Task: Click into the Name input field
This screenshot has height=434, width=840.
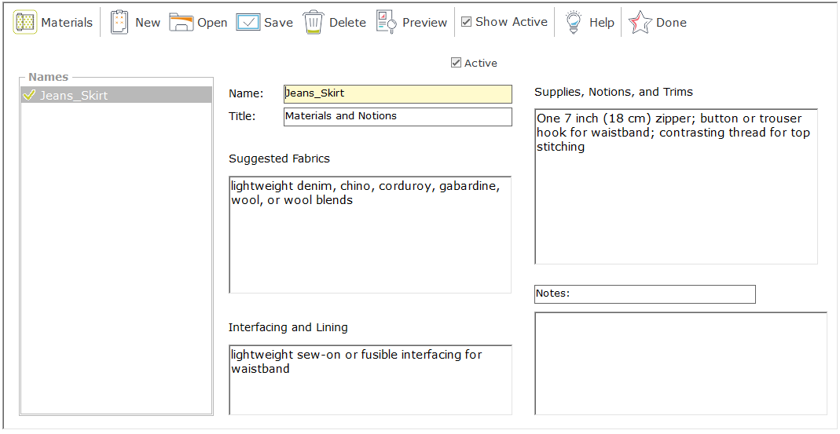Action: 398,93
